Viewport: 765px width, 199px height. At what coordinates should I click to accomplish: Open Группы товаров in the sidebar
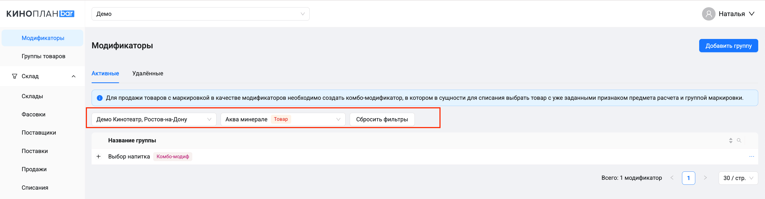click(43, 56)
